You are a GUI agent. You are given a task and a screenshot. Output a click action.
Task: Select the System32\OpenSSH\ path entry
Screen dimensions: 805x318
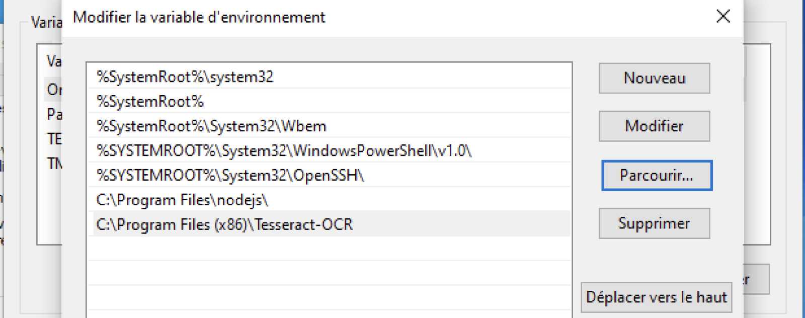330,175
